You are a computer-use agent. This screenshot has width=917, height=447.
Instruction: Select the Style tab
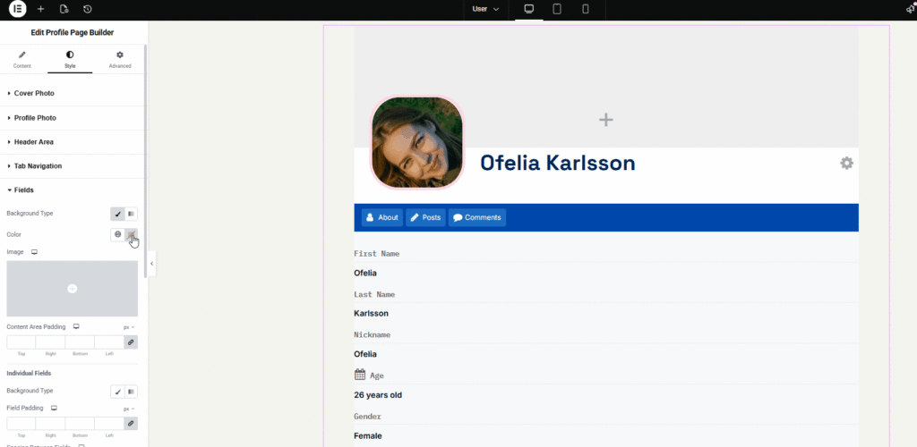70,60
